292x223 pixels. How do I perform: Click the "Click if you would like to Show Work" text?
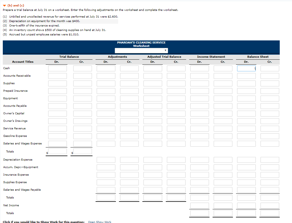pyautogui.click(x=42, y=222)
